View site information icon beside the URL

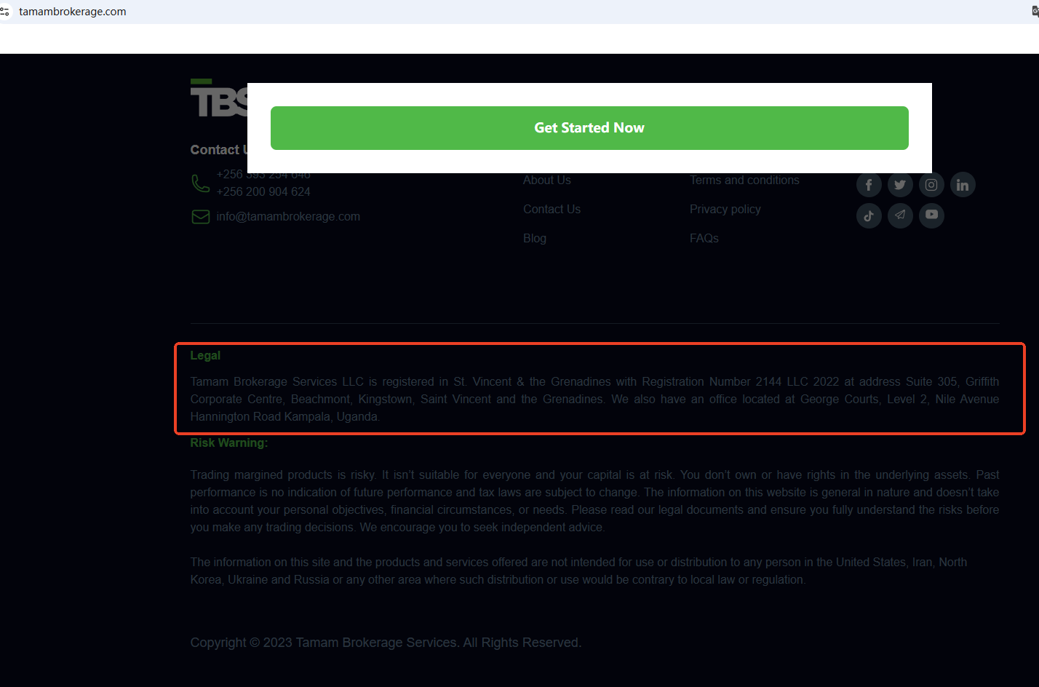[5, 12]
